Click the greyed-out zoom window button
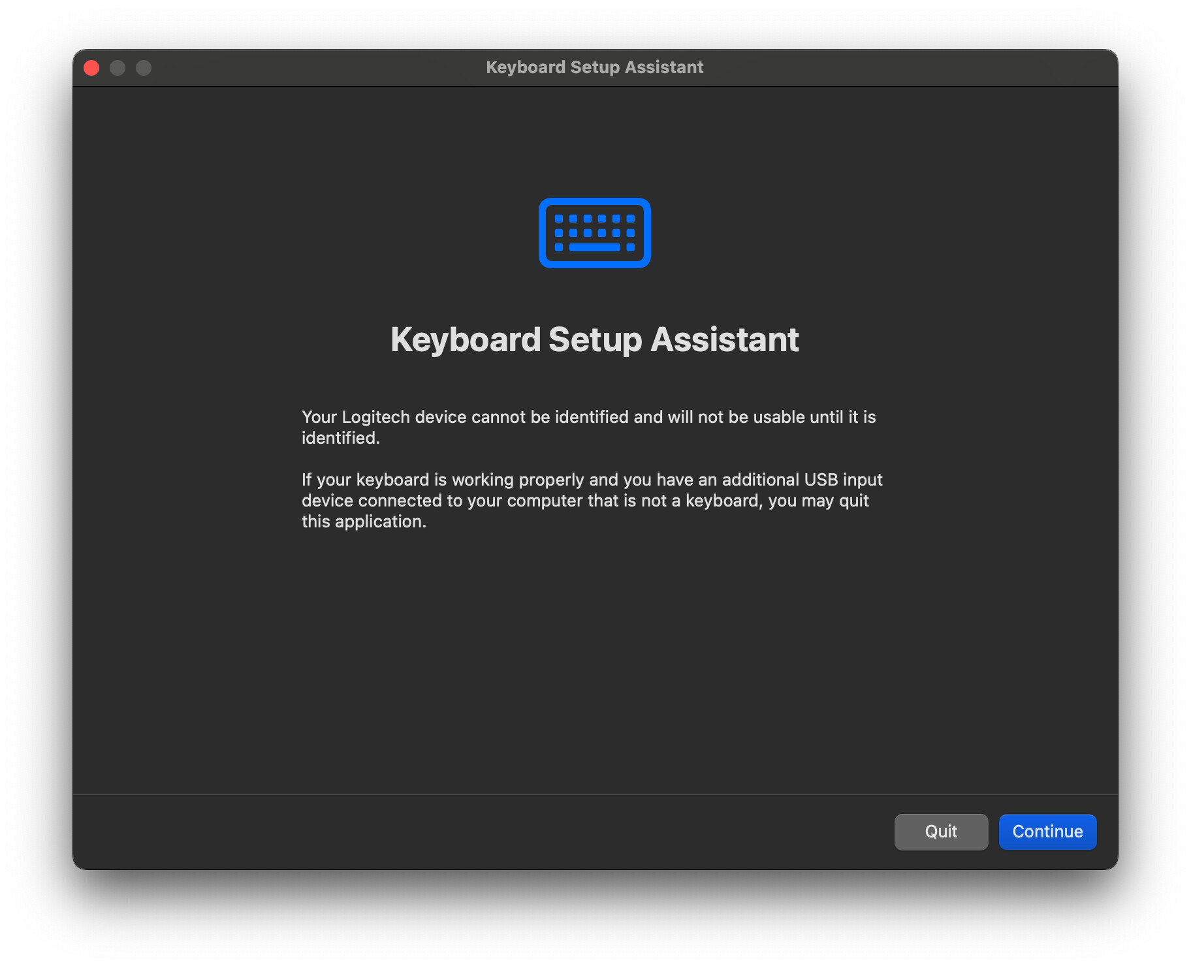The image size is (1191, 966). coord(144,68)
